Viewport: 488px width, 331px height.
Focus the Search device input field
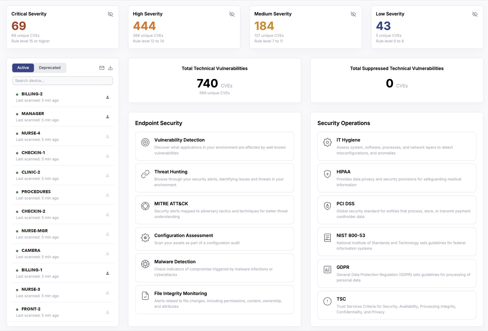[x=63, y=81]
